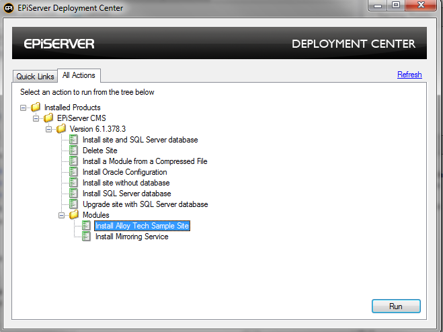Image resolution: width=443 pixels, height=332 pixels.
Task: Click the Run button
Action: click(x=396, y=306)
